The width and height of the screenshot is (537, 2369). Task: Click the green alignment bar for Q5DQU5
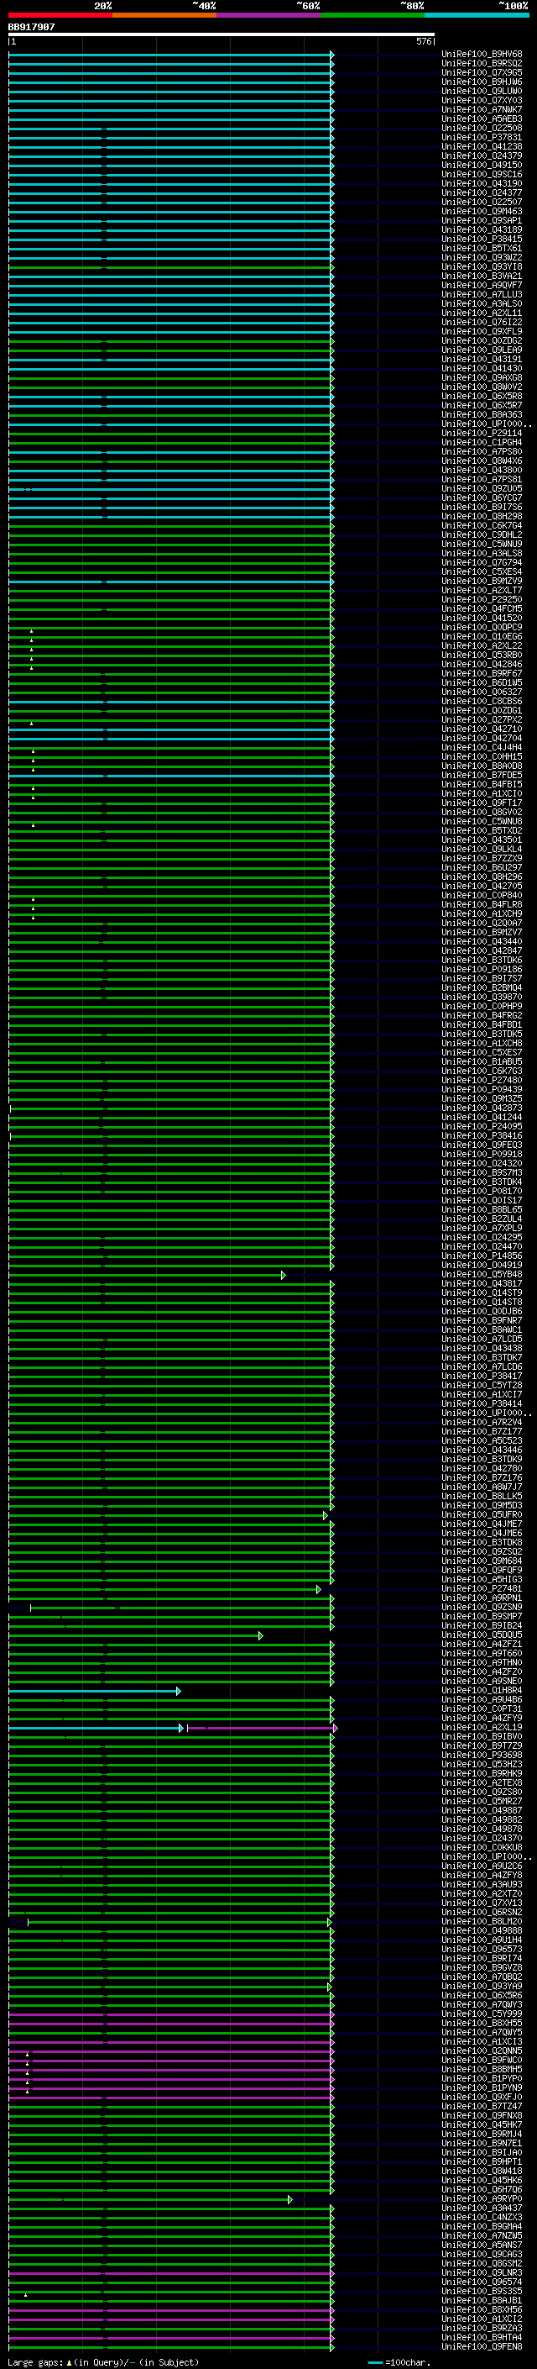(136, 1635)
